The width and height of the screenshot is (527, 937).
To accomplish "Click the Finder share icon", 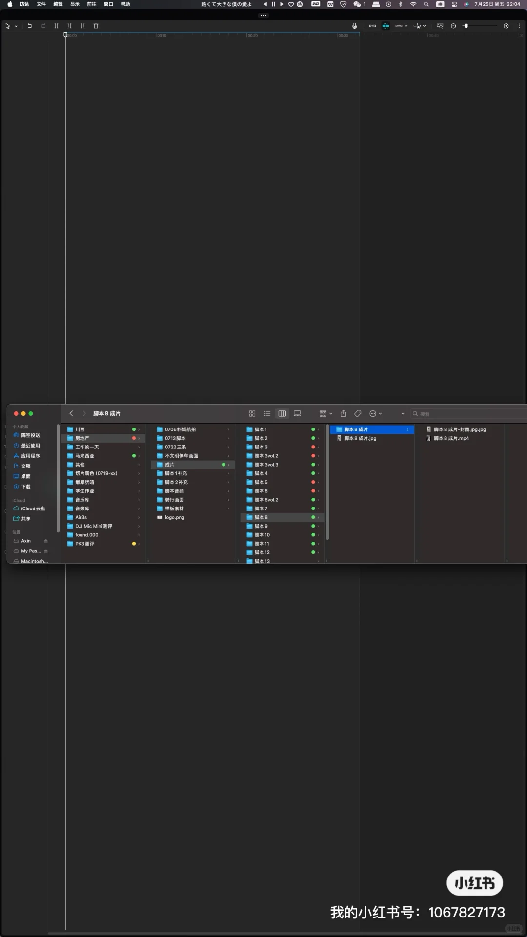I will coord(343,413).
